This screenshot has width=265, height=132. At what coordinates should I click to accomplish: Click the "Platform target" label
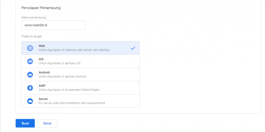(x=31, y=36)
